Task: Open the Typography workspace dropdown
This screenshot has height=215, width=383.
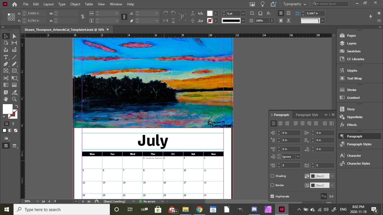Action: 295,4
